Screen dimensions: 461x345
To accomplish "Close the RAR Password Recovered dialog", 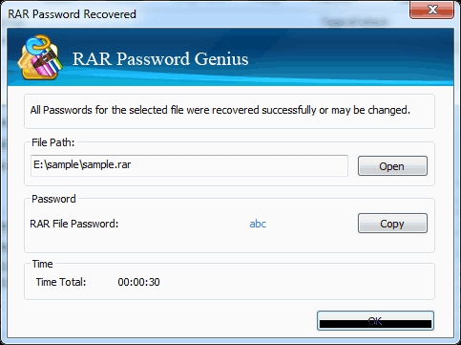I will pyautogui.click(x=431, y=10).
